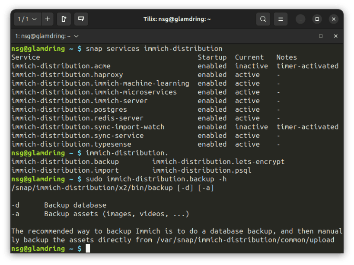
Task: Click 'timer-activated' note on sync-import-watch row
Action: click(x=307, y=127)
